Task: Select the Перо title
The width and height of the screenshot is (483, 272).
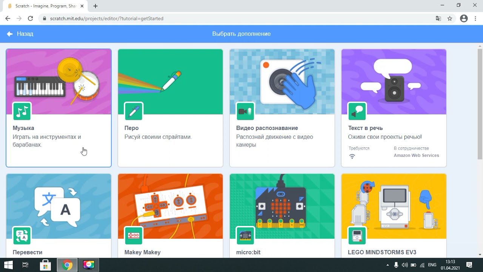Action: point(132,128)
